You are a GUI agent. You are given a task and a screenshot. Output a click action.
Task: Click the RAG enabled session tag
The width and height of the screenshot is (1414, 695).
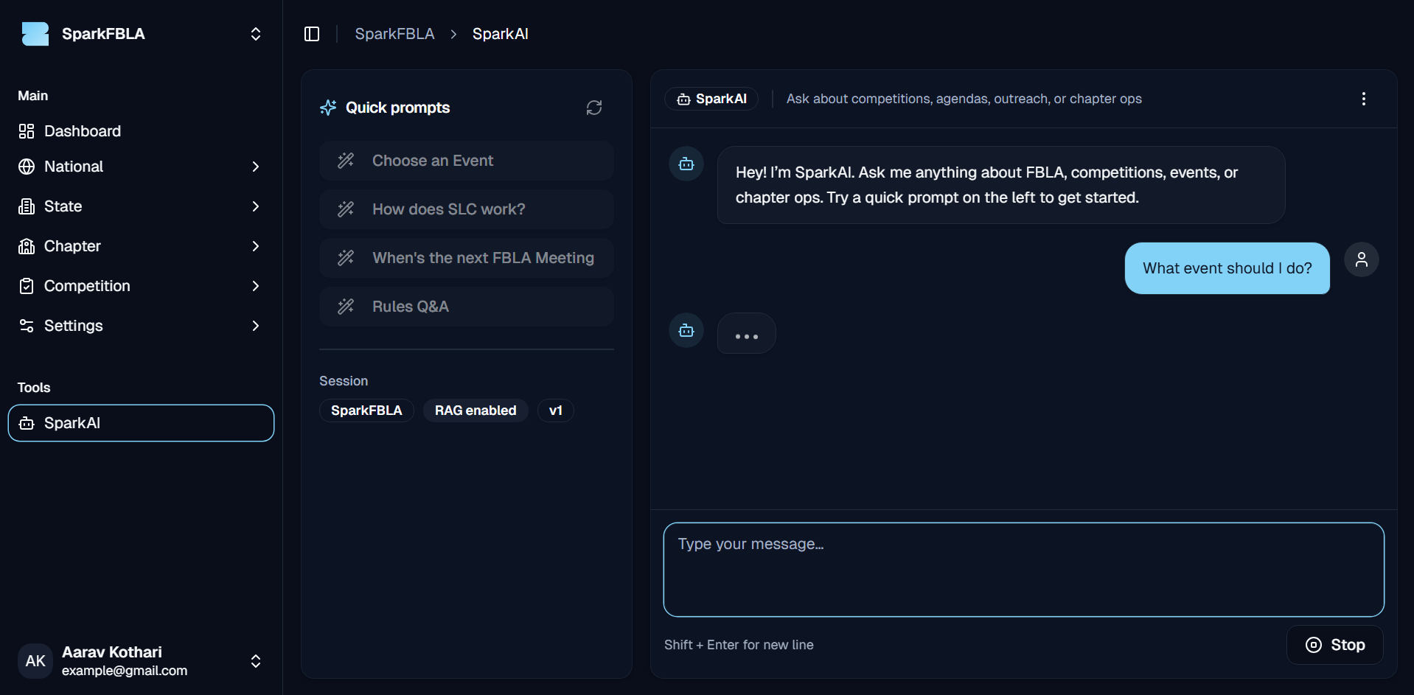point(476,411)
